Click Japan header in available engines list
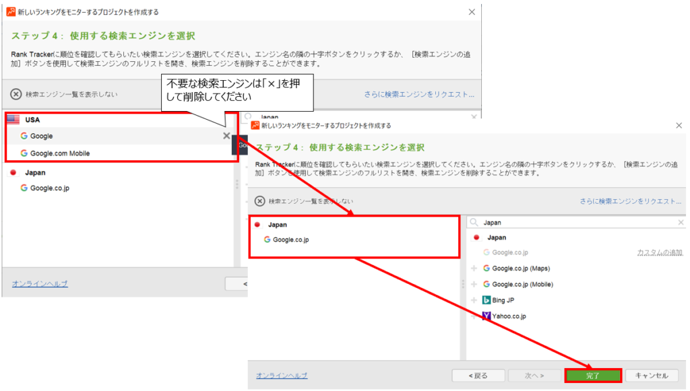This screenshot has width=690, height=391. pyautogui.click(x=490, y=238)
